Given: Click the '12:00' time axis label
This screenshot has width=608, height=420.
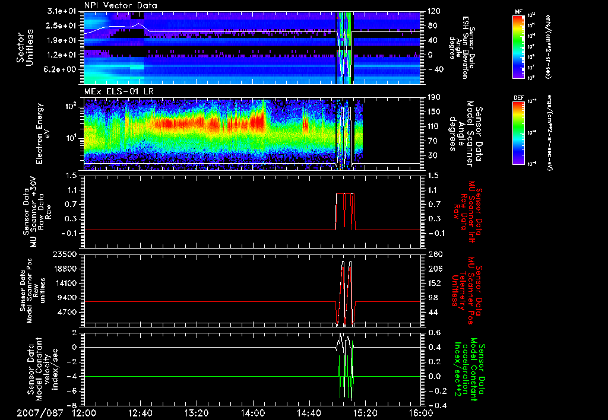Looking at the screenshot, I should tap(84, 413).
